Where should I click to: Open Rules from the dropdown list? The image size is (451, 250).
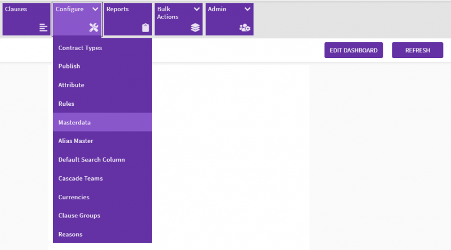point(66,104)
